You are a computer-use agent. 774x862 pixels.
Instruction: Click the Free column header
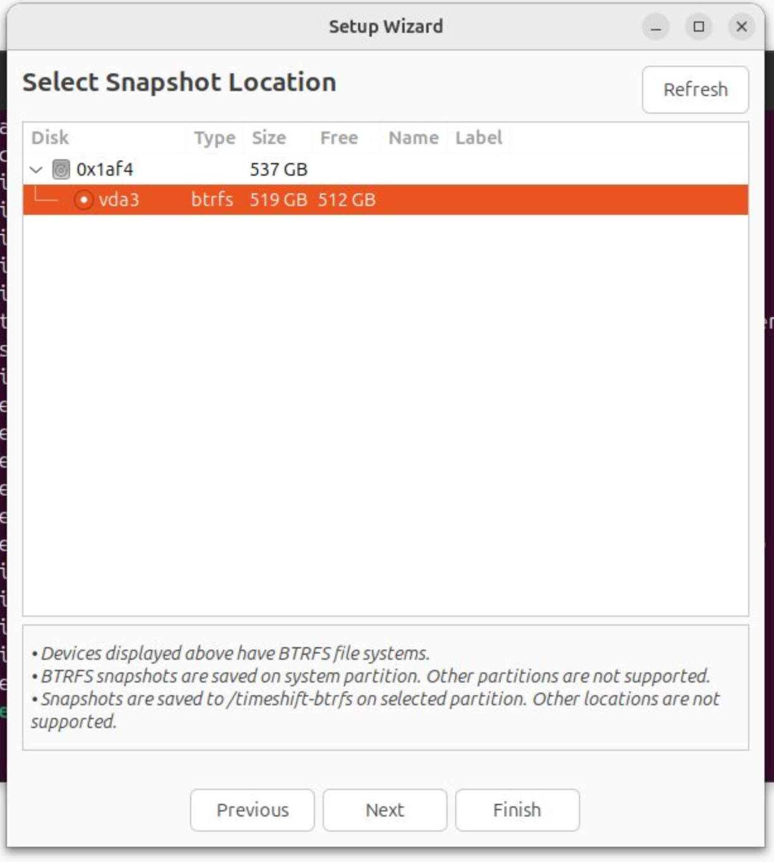point(339,138)
